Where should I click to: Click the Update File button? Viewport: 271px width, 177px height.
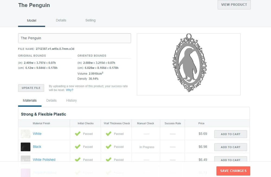31,88
